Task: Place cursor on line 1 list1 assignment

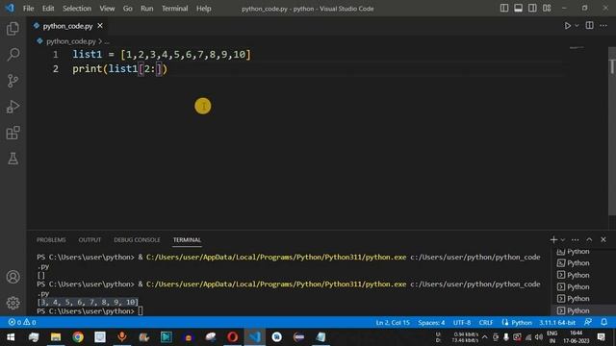Action: pyautogui.click(x=161, y=54)
